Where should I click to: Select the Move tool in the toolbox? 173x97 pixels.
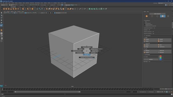(1, 20)
